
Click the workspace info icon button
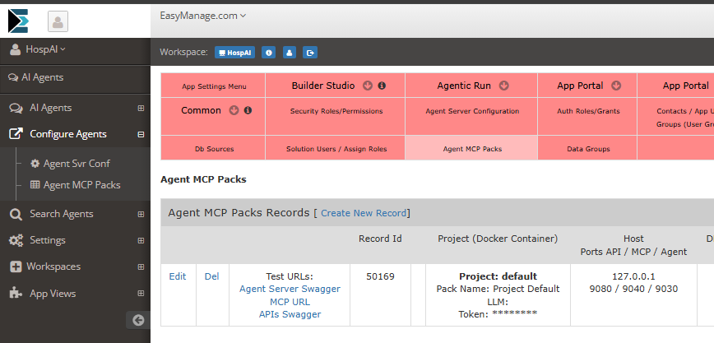click(269, 53)
